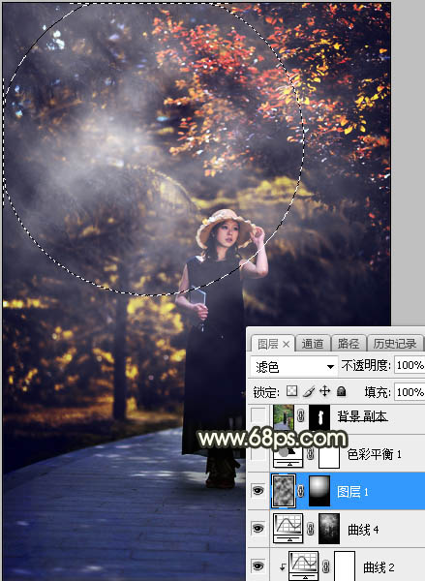Image resolution: width=425 pixels, height=581 pixels.
Task: Click the 曲线 2 clipping mask arrow
Action: [283, 566]
